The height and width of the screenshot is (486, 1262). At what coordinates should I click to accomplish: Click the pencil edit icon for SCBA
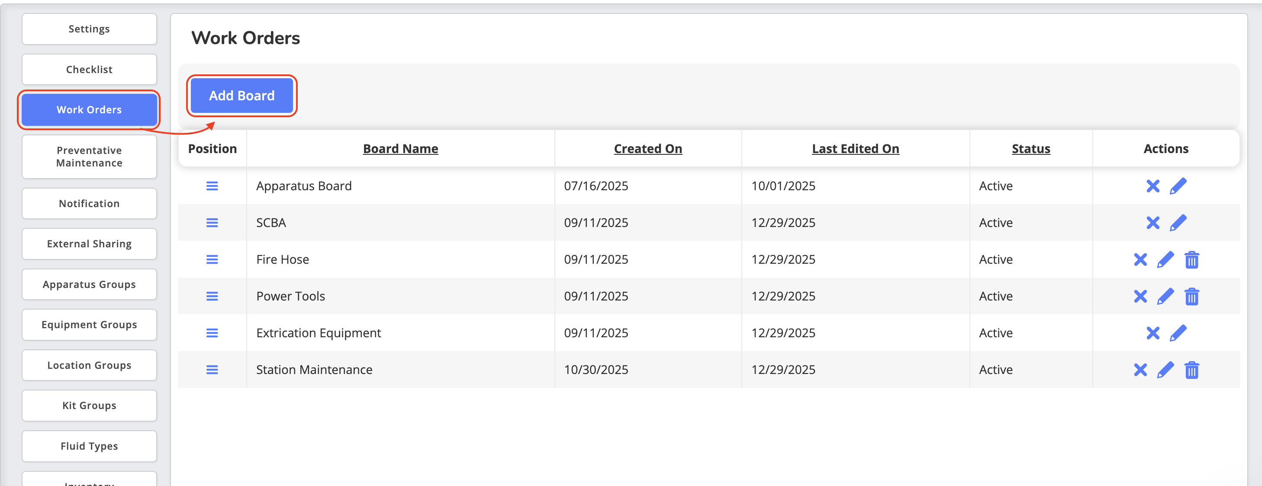tap(1178, 223)
